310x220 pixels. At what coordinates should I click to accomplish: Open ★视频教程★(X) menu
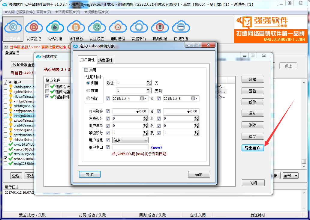click(97, 12)
